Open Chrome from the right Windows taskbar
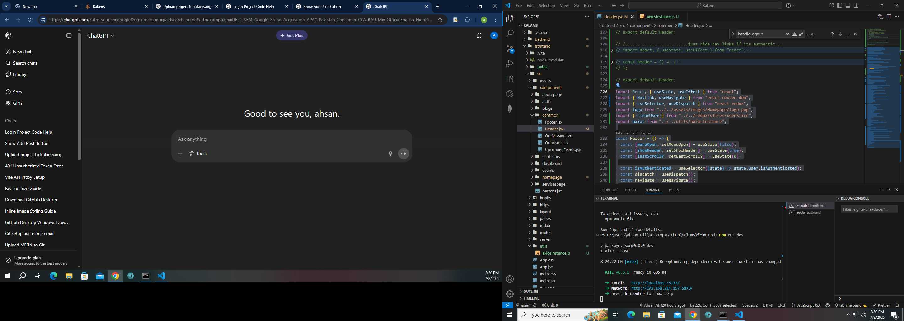 pyautogui.click(x=692, y=315)
